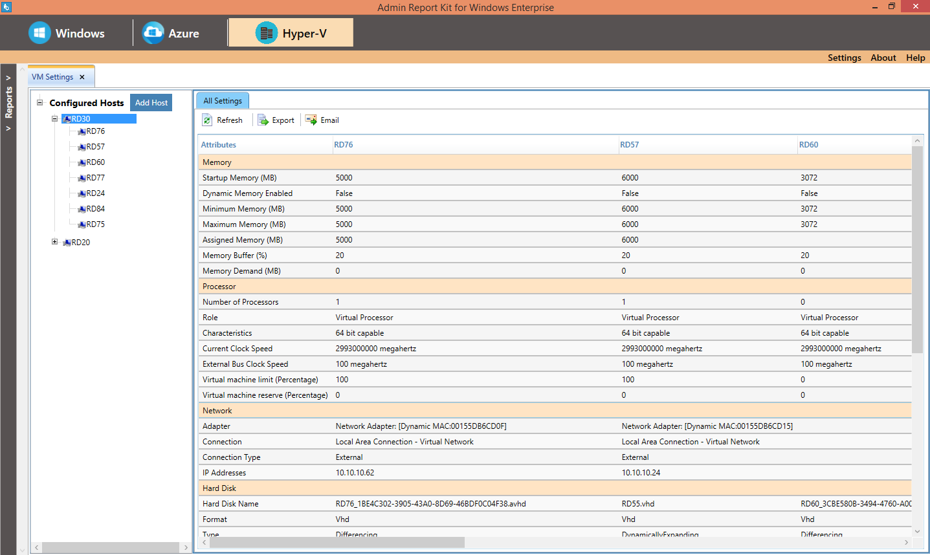This screenshot has width=930, height=555.
Task: Click grid horizontal scrollbar right arrow
Action: (906, 542)
